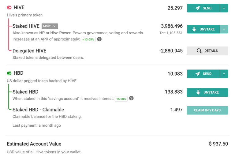Image resolution: width=235 pixels, height=157 pixels.
Task: Click the Staked HIVE heading
Action: (x=26, y=26)
